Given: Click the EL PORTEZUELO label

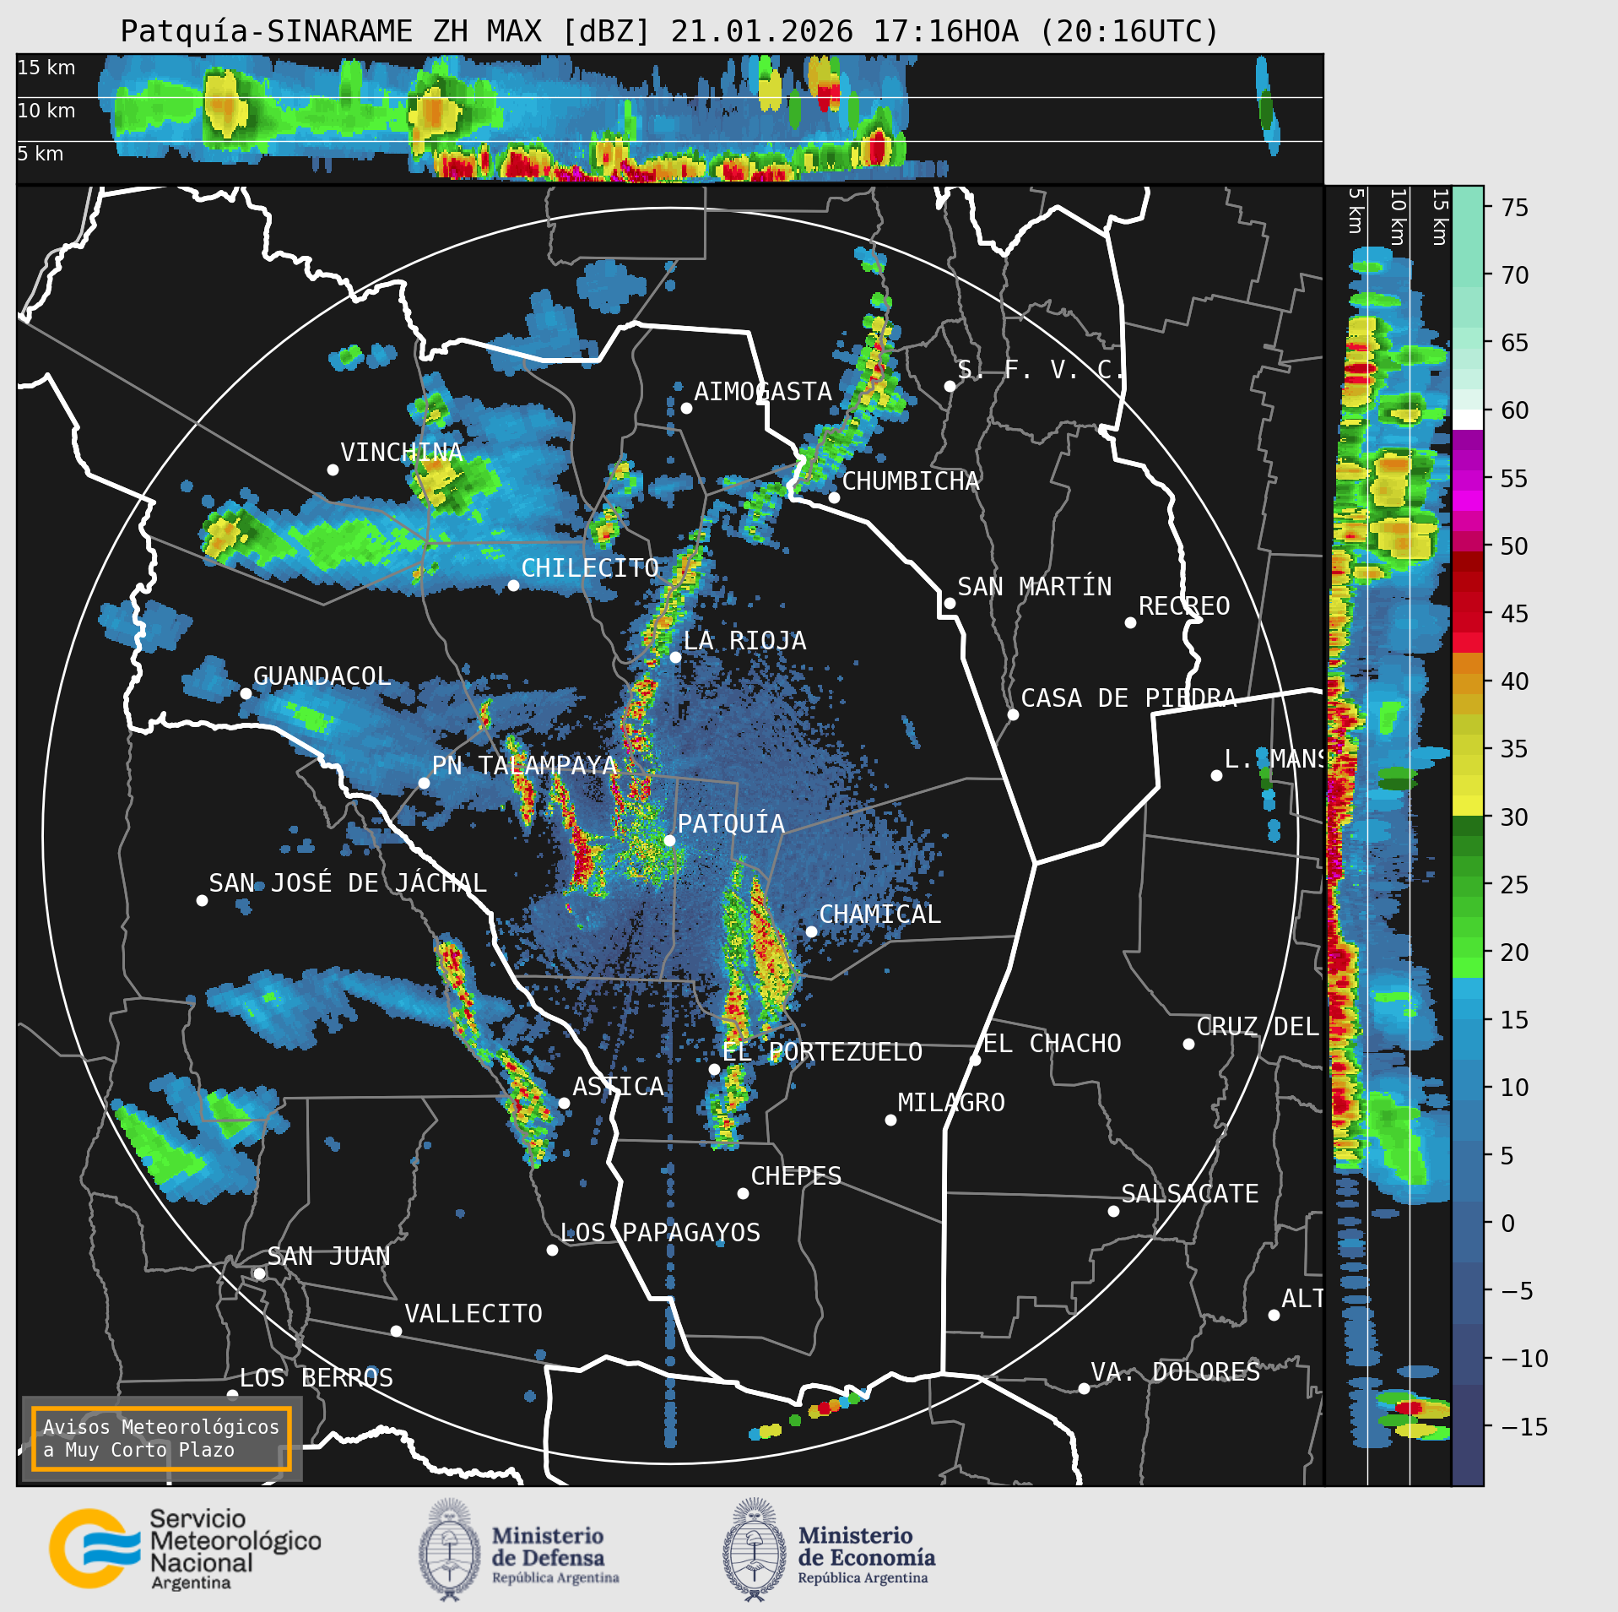Looking at the screenshot, I should click(822, 1052).
